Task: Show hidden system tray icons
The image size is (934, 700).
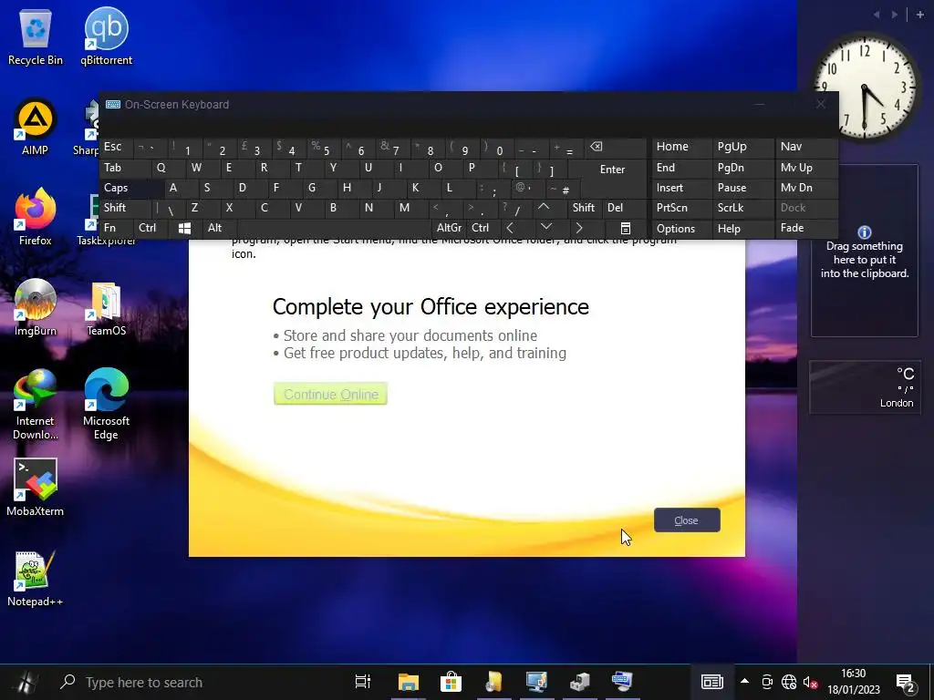Action: click(744, 681)
